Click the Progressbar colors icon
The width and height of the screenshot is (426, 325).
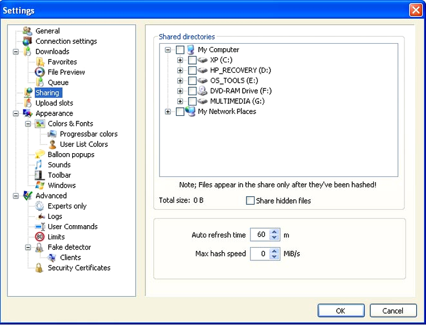coord(52,134)
